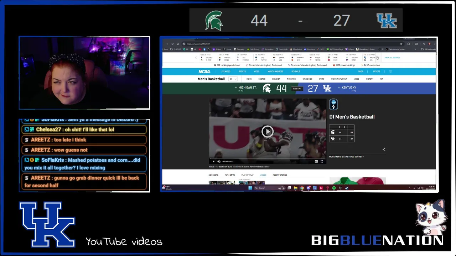Unmute the video using the speaker icon

pos(219,161)
